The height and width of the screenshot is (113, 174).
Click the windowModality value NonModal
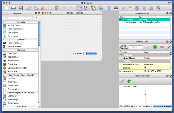[x=156, y=64]
